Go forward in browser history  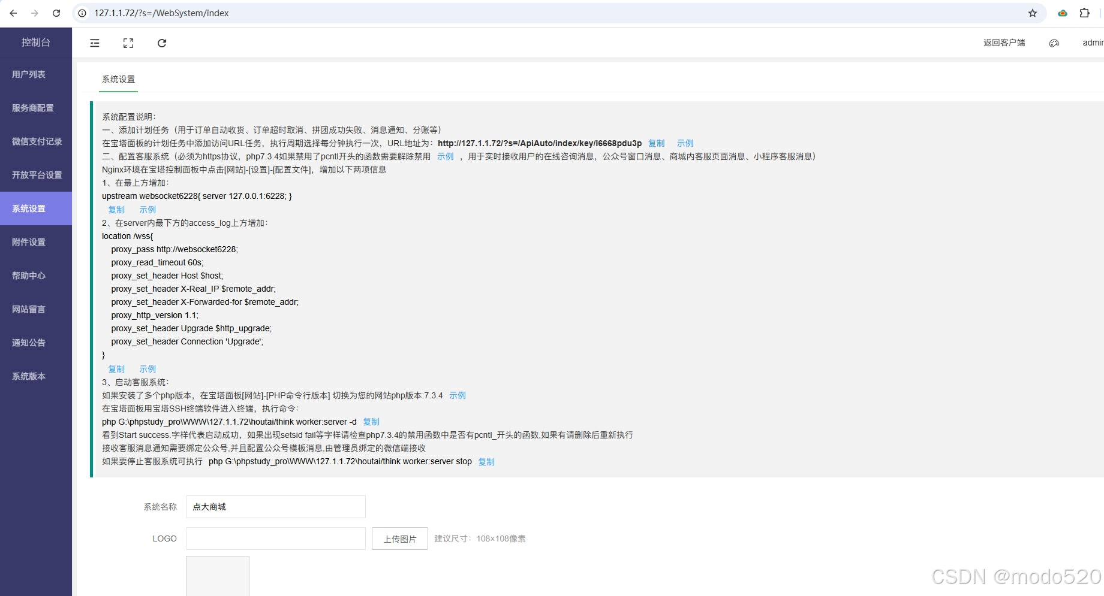pos(35,13)
